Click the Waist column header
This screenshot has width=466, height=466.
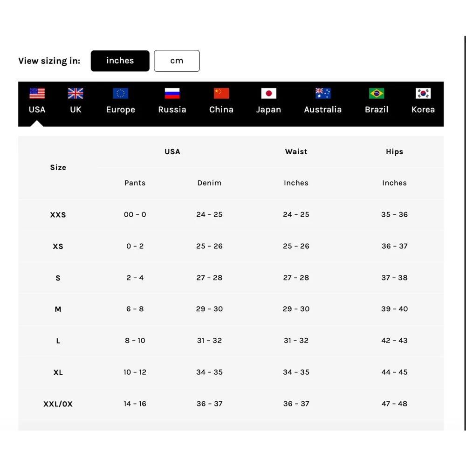coord(296,152)
